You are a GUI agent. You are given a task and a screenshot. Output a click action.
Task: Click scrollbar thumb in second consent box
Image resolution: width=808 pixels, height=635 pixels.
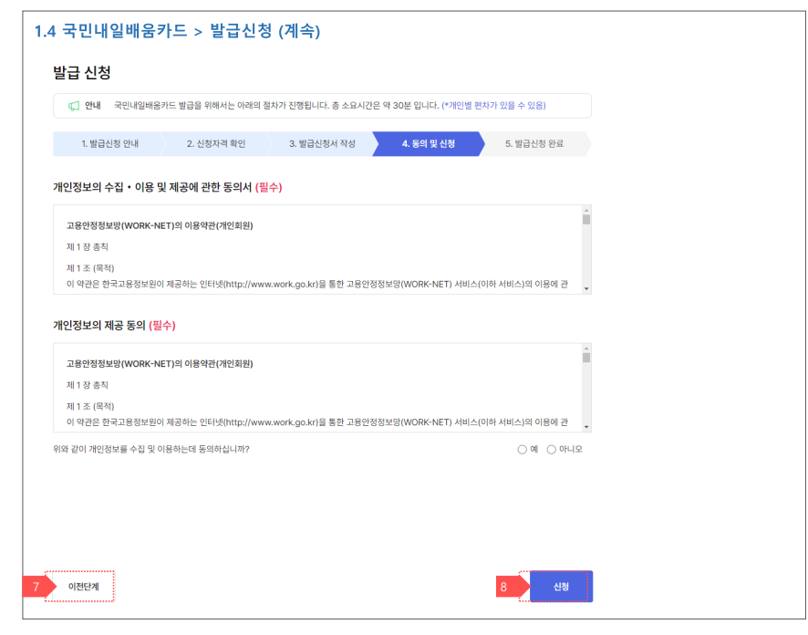585,358
